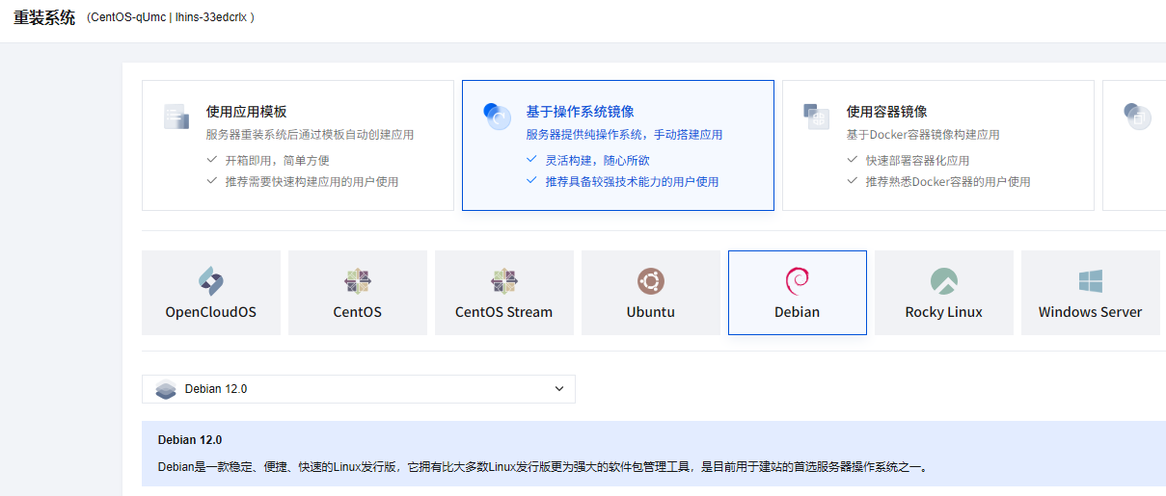1166x496 pixels.
Task: Click the 快速部署容器化应用 text line
Action: coord(918,160)
